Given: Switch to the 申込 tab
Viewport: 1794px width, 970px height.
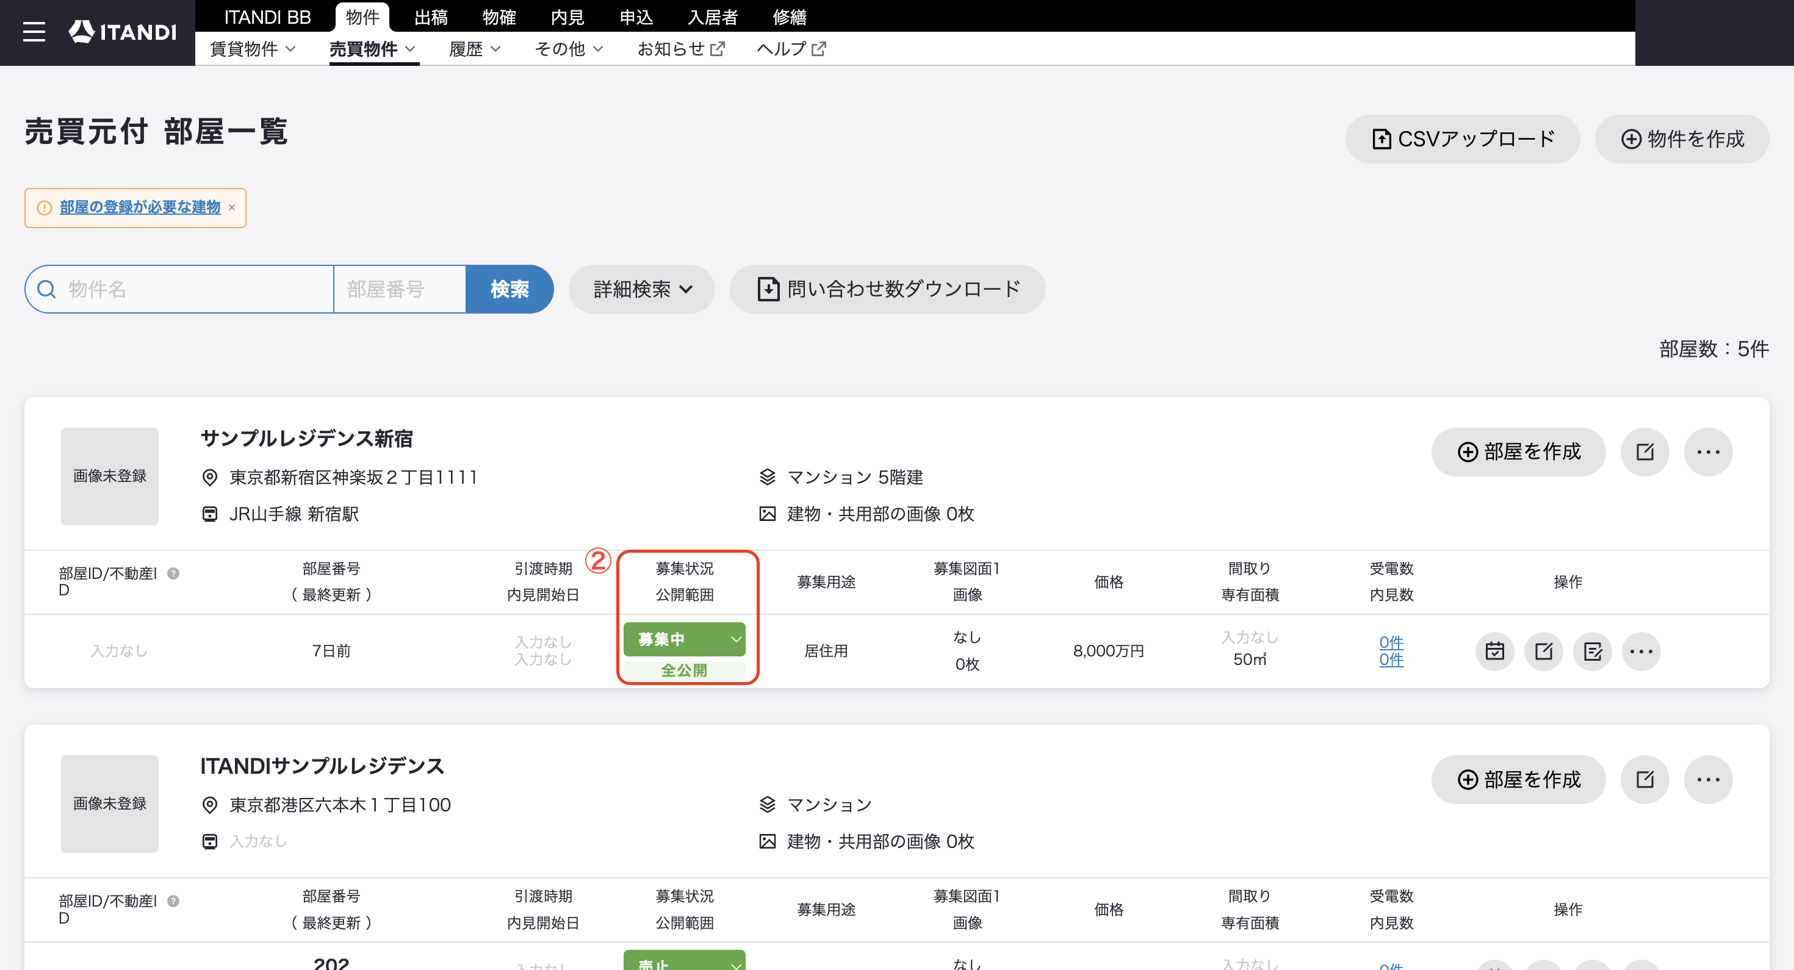Looking at the screenshot, I should tap(636, 16).
